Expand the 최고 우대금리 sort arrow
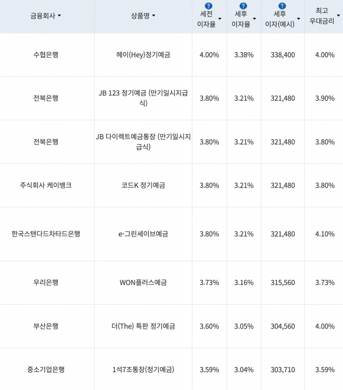Image resolution: width=343 pixels, height=390 pixels. (x=339, y=16)
